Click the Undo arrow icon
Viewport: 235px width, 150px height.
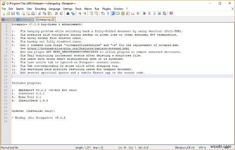click(56, 13)
